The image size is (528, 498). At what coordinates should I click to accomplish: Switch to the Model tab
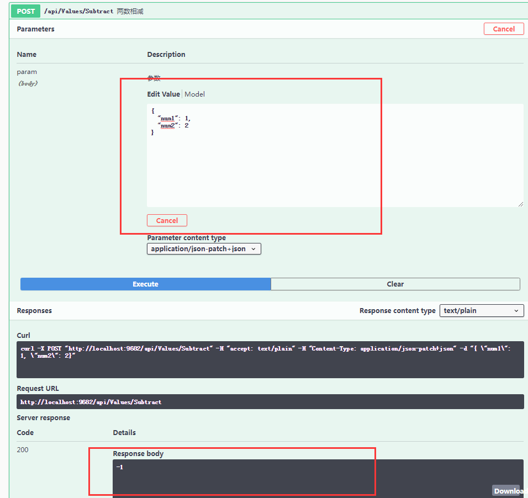(x=194, y=94)
